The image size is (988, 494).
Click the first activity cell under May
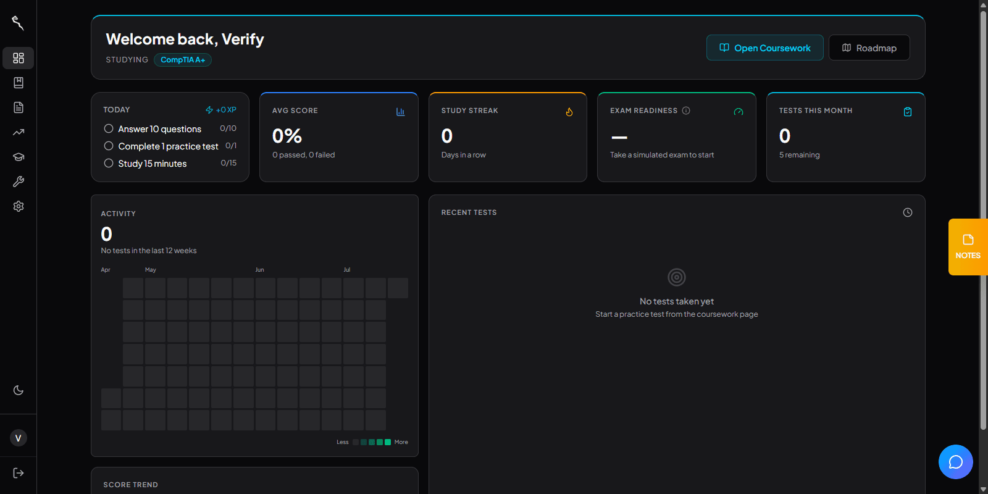[x=155, y=288]
